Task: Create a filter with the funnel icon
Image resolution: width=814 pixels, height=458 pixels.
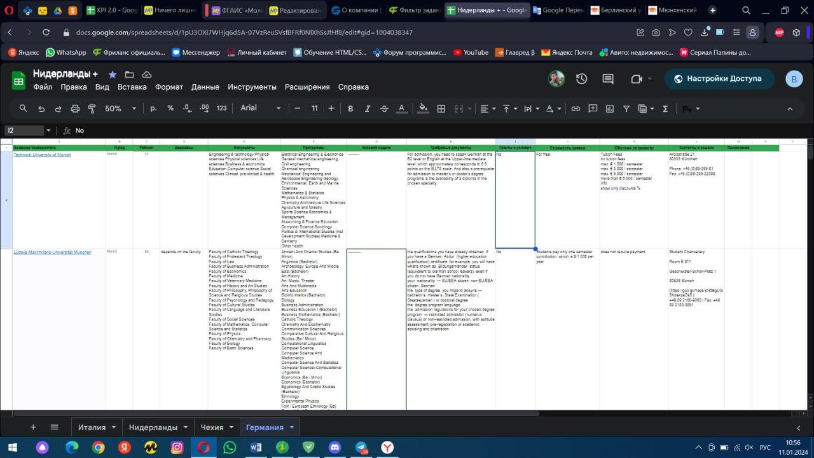Action: click(x=626, y=109)
